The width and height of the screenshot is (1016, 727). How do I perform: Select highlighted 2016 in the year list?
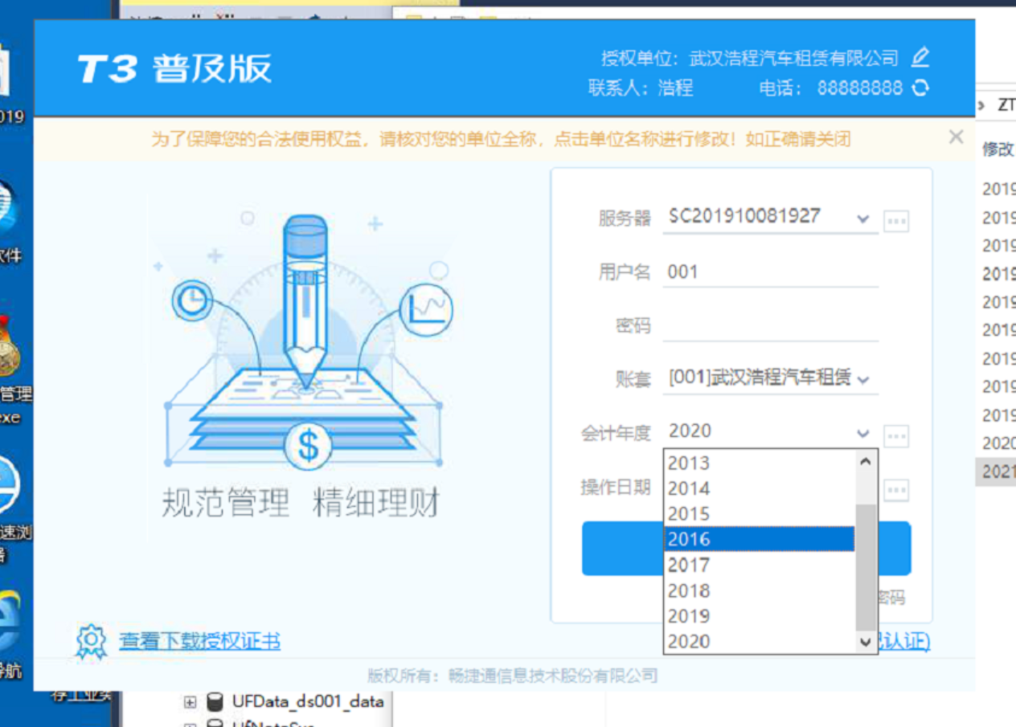point(760,539)
